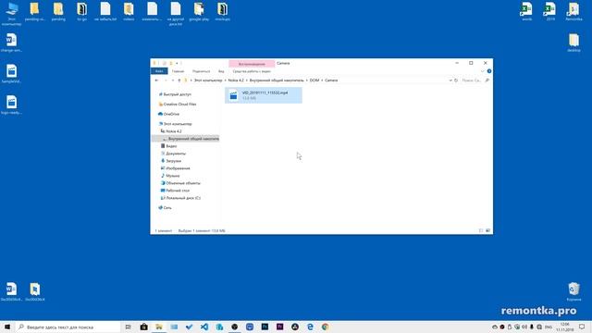Image resolution: width=592 pixels, height=333 pixels.
Task: Switch to details view in status bar
Action: click(x=481, y=230)
